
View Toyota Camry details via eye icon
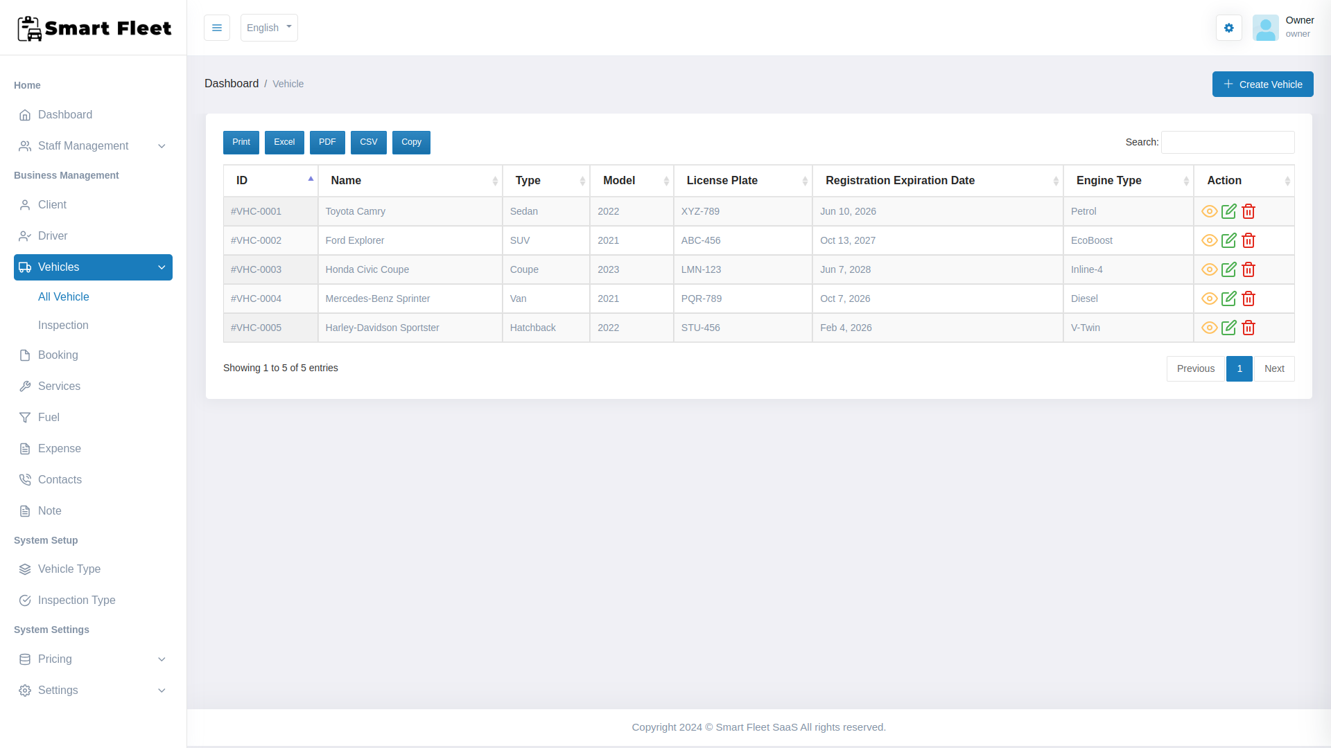(1209, 211)
